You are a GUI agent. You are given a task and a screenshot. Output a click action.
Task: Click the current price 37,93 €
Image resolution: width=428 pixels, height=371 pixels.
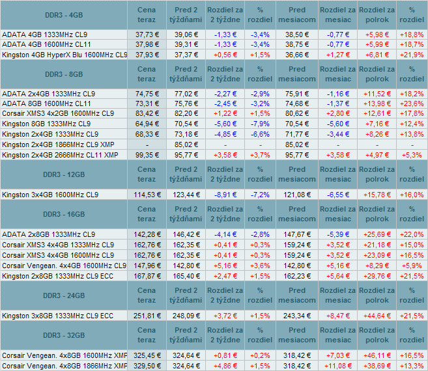click(147, 55)
